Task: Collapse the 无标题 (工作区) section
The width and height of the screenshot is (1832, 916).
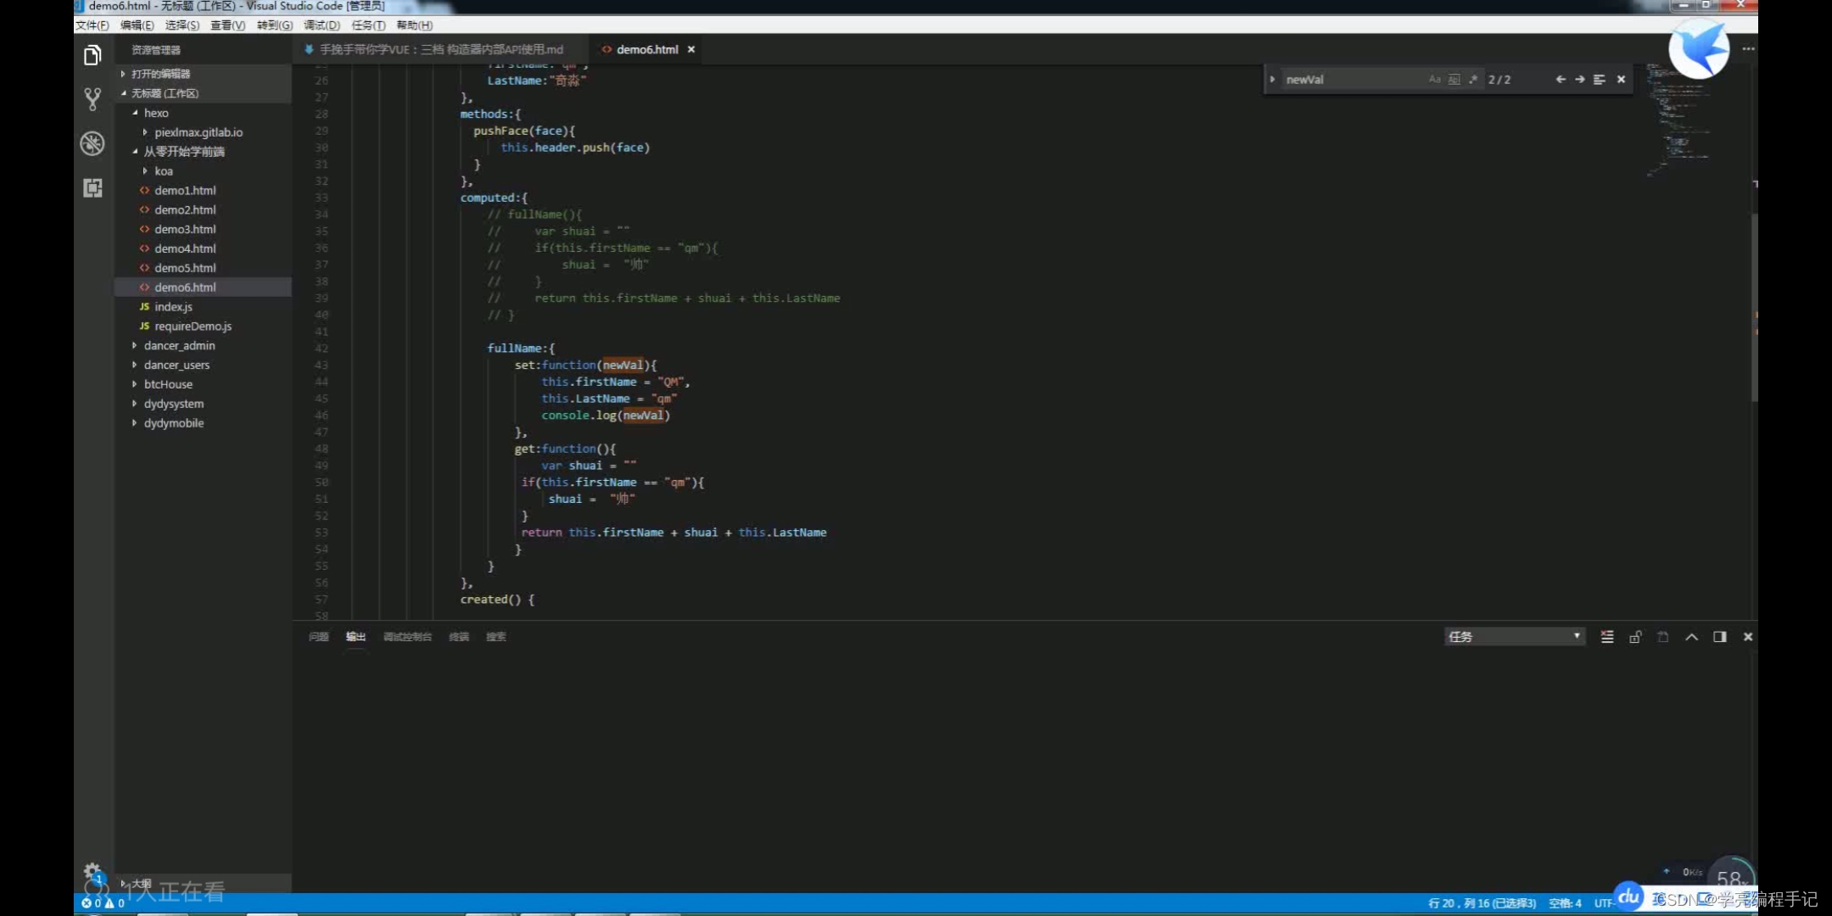Action: point(204,93)
